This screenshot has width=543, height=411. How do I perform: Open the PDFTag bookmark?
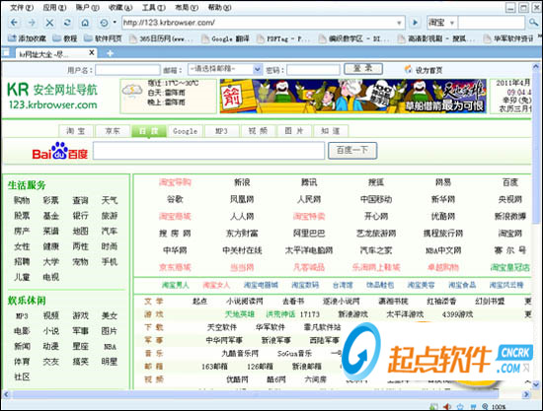[283, 38]
